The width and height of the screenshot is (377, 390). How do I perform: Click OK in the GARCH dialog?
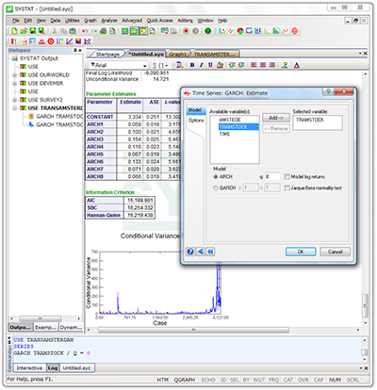(x=301, y=252)
